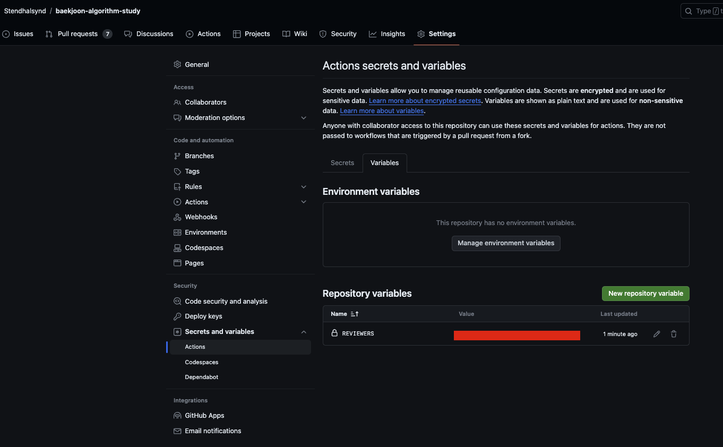Click the Code security and analysis icon
Viewport: 723px width, 447px height.
[x=177, y=301]
